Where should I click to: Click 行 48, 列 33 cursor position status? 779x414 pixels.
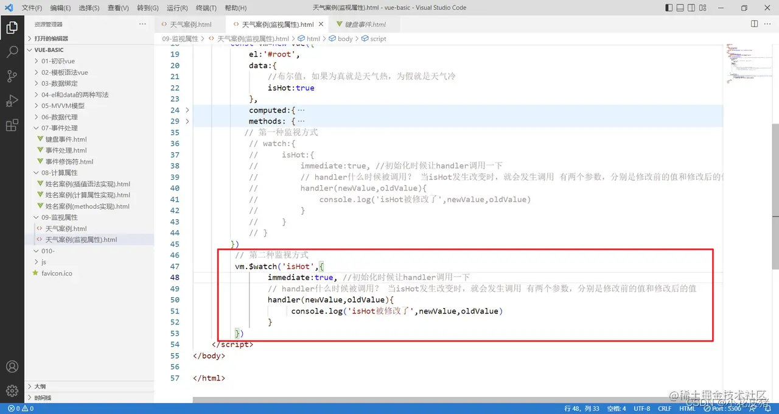pos(581,409)
